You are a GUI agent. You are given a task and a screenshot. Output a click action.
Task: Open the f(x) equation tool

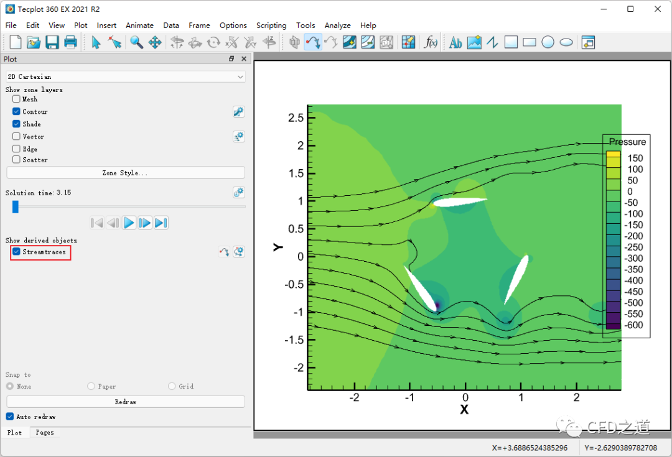[430, 42]
